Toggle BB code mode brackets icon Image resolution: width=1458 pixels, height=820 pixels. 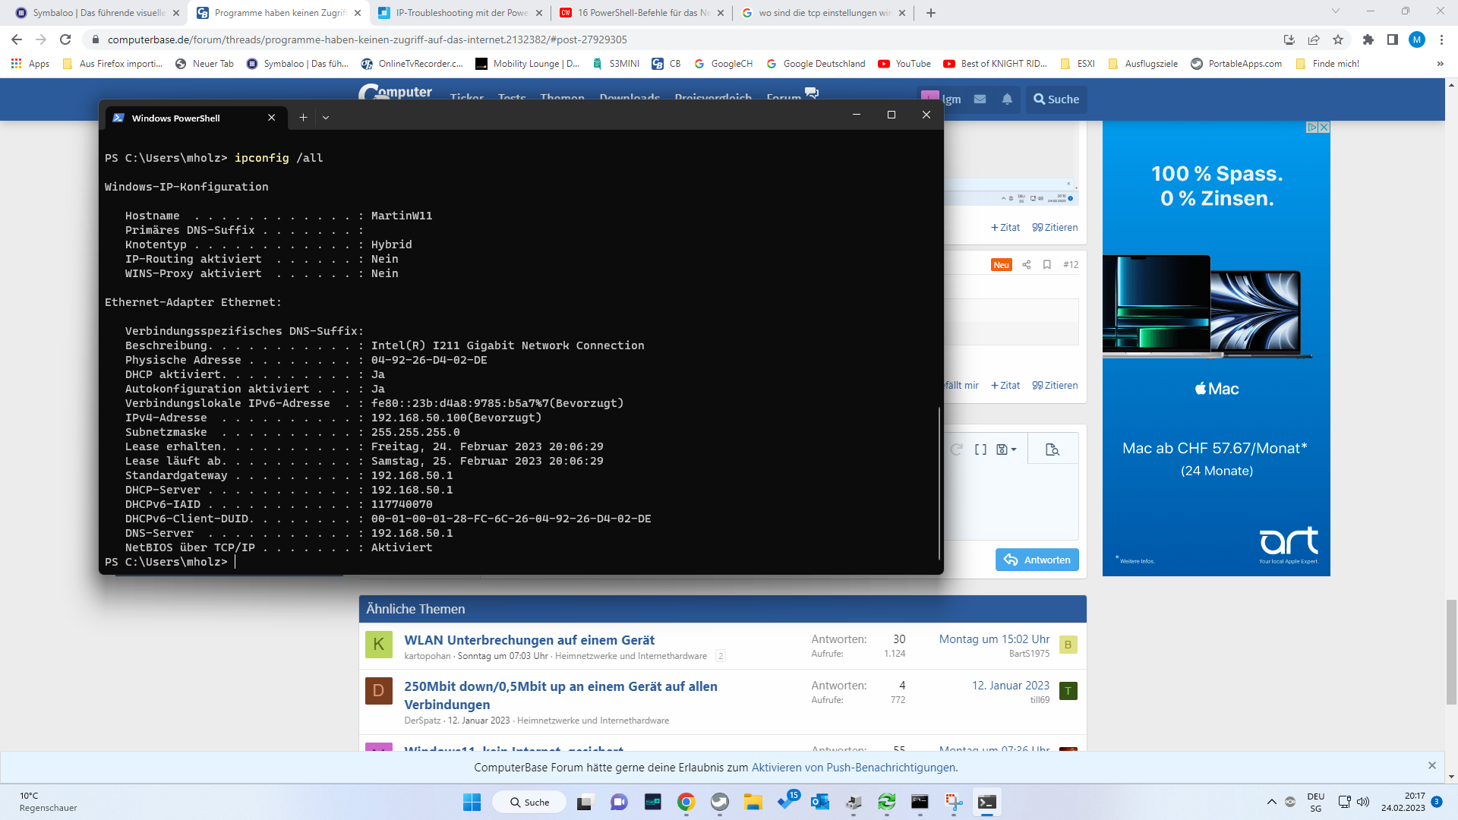(x=980, y=449)
